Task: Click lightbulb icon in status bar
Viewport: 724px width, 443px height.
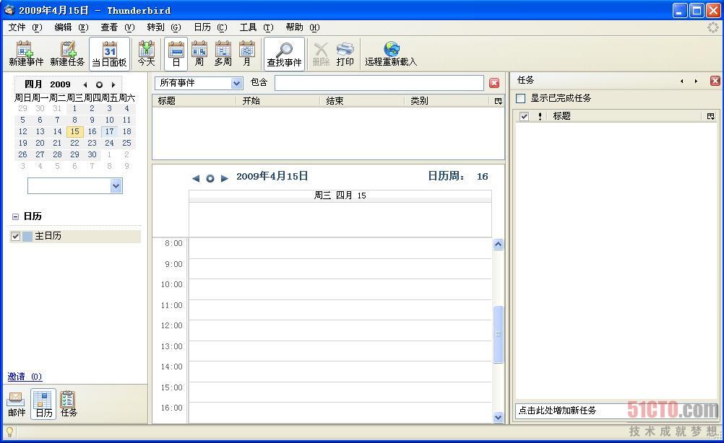Action: click(9, 432)
